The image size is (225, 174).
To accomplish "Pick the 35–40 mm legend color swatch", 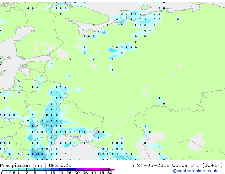I will point(88,169).
